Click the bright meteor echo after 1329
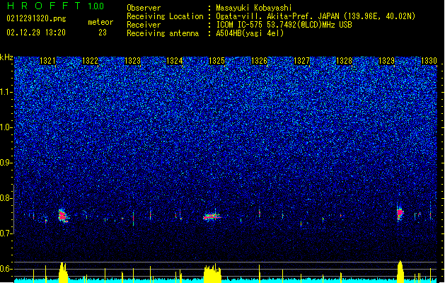The image size is (445, 283). tap(400, 213)
